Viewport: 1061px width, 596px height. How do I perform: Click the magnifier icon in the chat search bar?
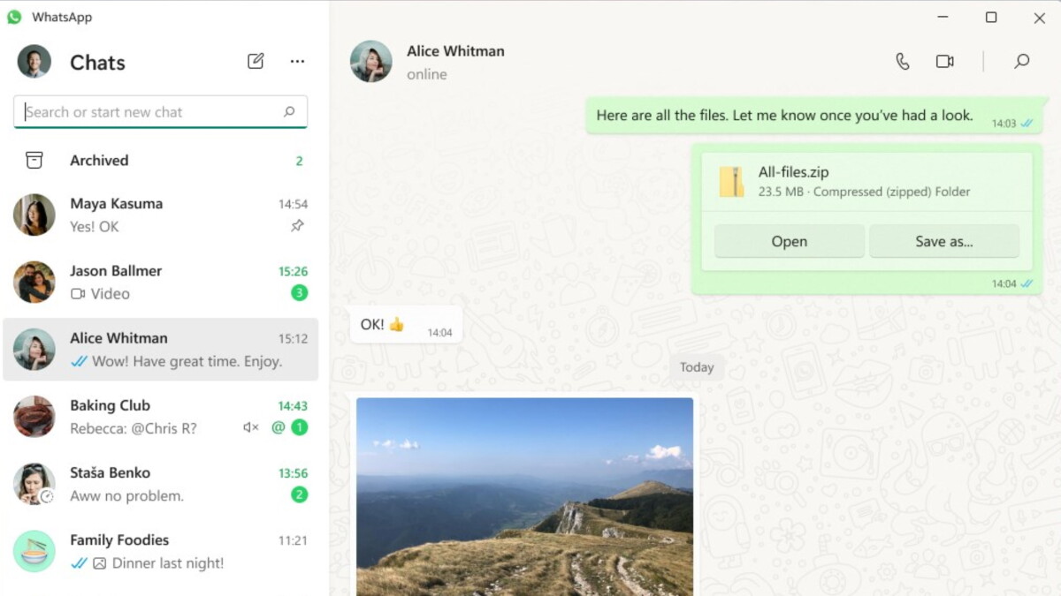click(289, 111)
